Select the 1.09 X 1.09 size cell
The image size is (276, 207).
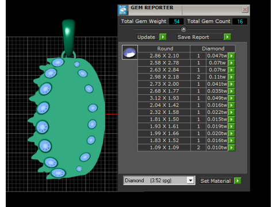(164, 148)
